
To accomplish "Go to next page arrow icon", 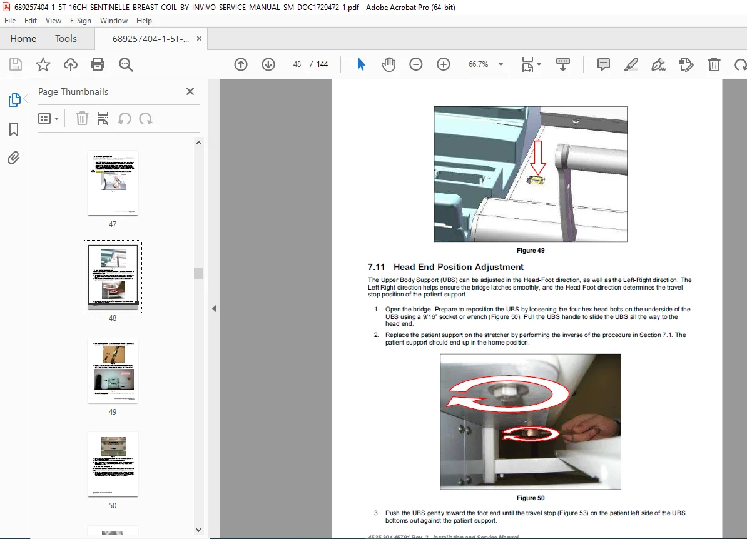I will point(268,64).
